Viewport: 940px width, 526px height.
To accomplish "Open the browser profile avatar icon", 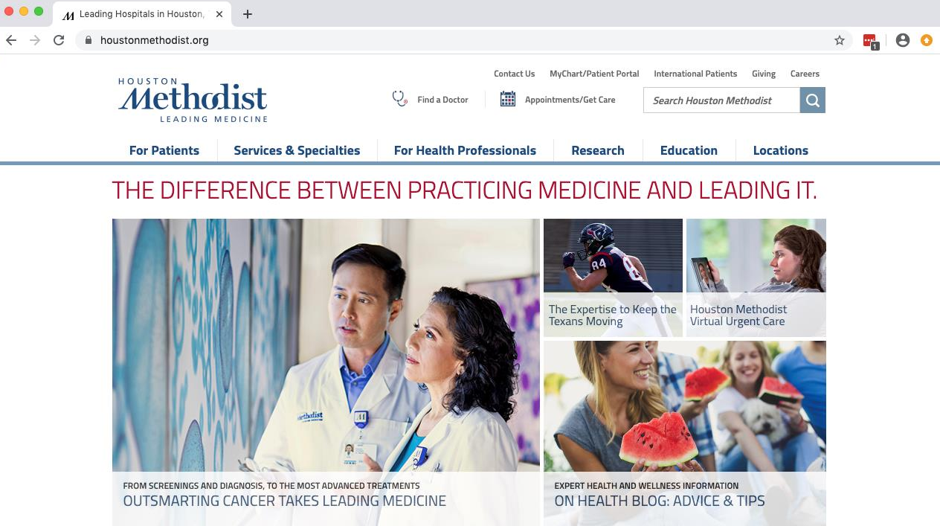I will pos(903,40).
